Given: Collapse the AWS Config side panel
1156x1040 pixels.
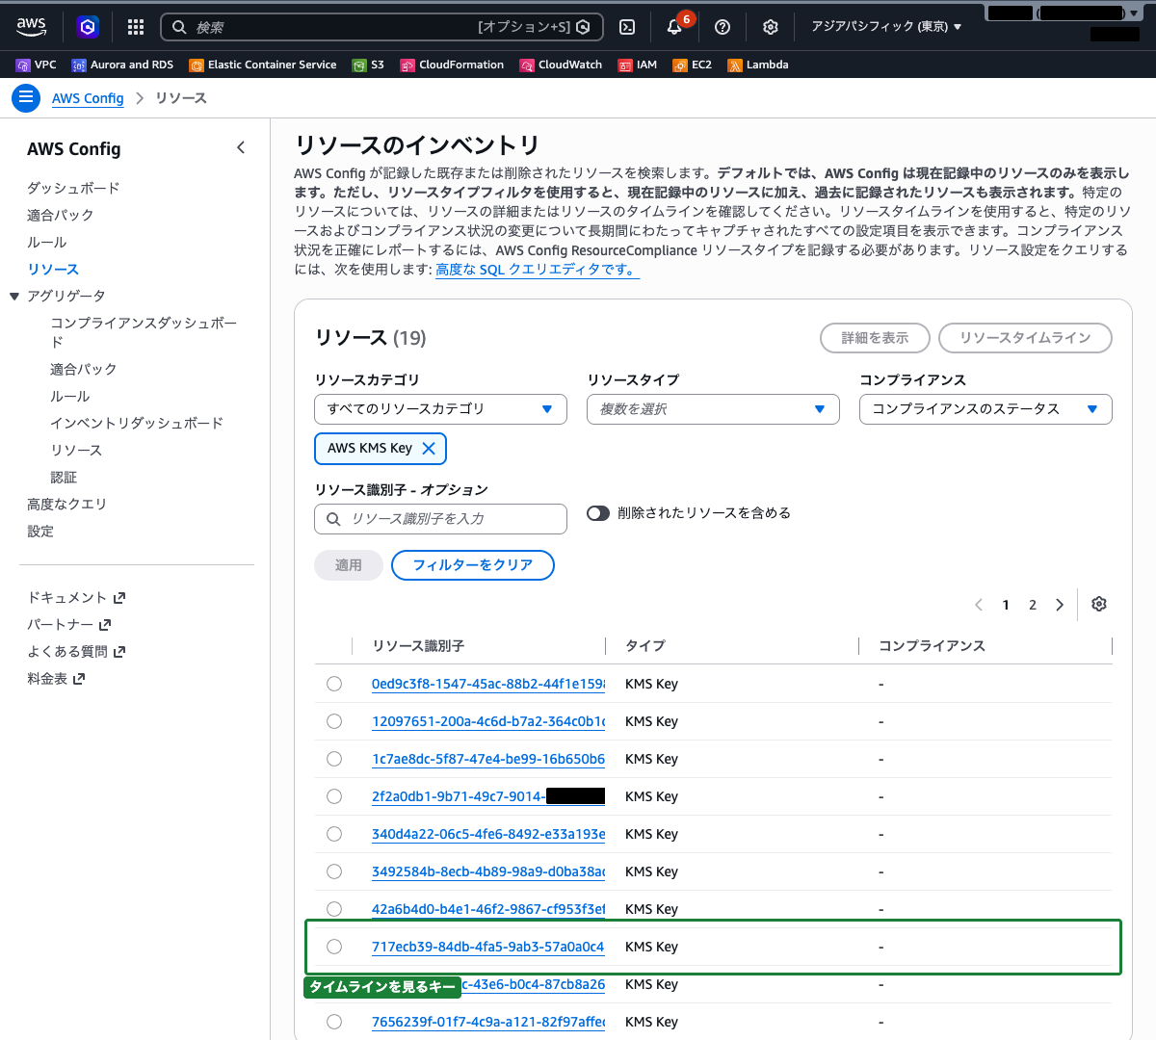Looking at the screenshot, I should tap(241, 147).
